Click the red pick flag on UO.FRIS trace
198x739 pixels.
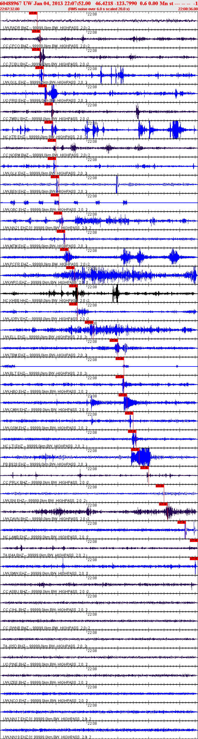coord(43,86)
